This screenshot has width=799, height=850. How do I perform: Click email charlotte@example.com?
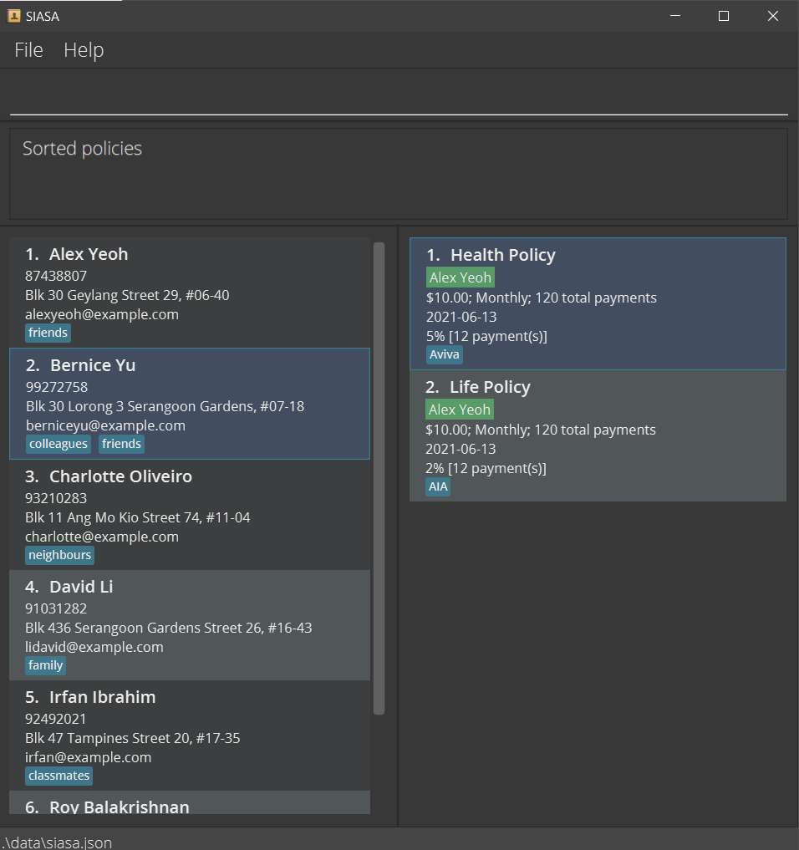point(102,537)
